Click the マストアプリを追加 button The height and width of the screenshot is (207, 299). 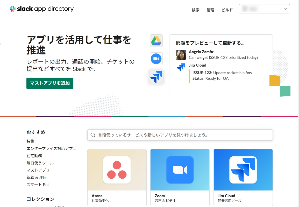pos(50,83)
